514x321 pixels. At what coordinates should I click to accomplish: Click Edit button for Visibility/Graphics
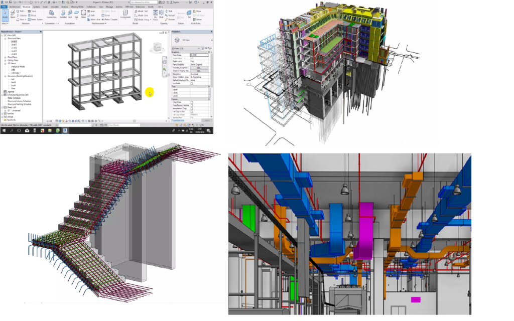click(x=199, y=68)
